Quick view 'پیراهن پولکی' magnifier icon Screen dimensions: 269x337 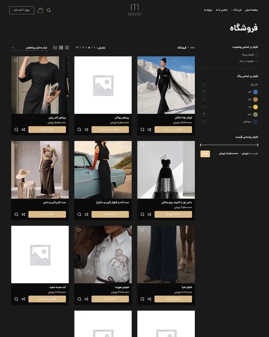point(79,130)
